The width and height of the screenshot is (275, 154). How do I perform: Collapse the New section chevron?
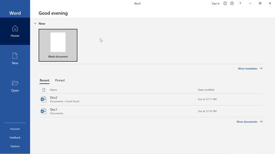coord(35,24)
